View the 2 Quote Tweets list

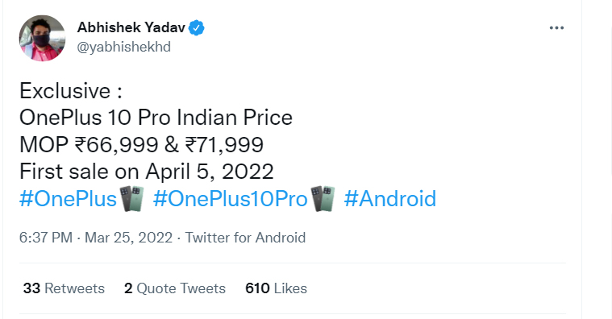coord(175,288)
